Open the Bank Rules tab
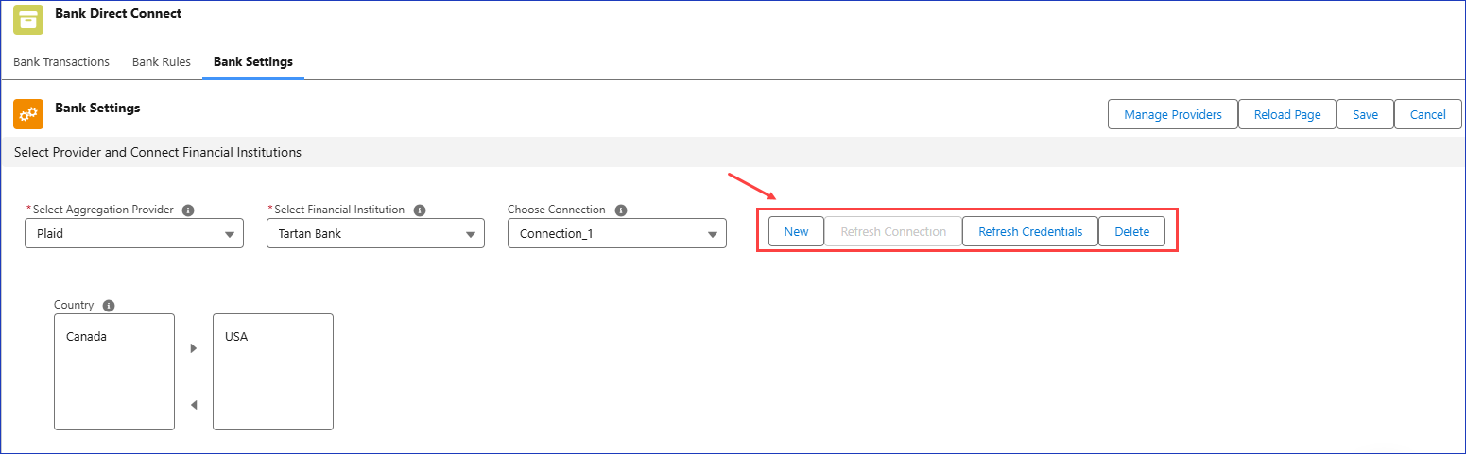Screen dimensions: 1466x454 162,62
